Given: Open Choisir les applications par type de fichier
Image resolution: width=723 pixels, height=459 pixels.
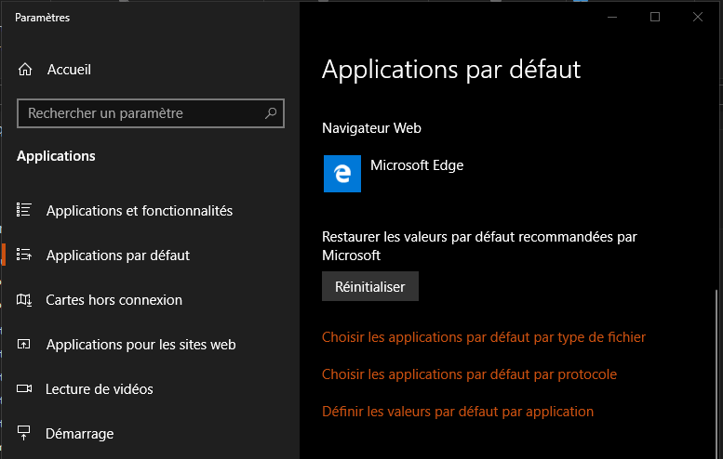Looking at the screenshot, I should 483,337.
